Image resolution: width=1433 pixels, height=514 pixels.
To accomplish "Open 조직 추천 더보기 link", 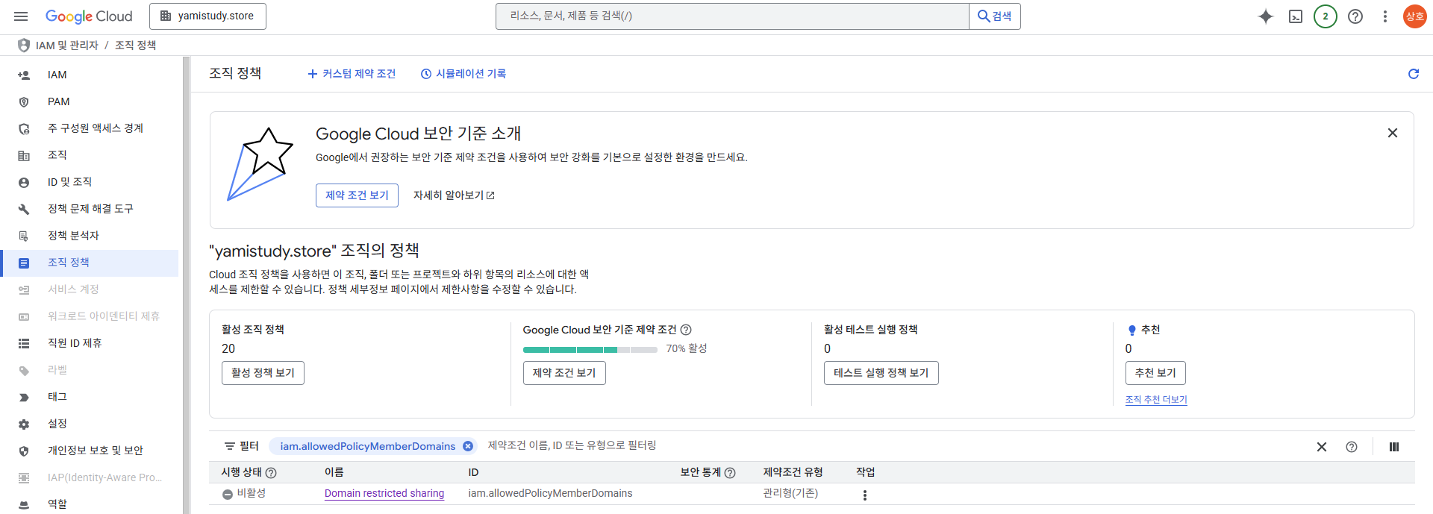I will 1156,400.
